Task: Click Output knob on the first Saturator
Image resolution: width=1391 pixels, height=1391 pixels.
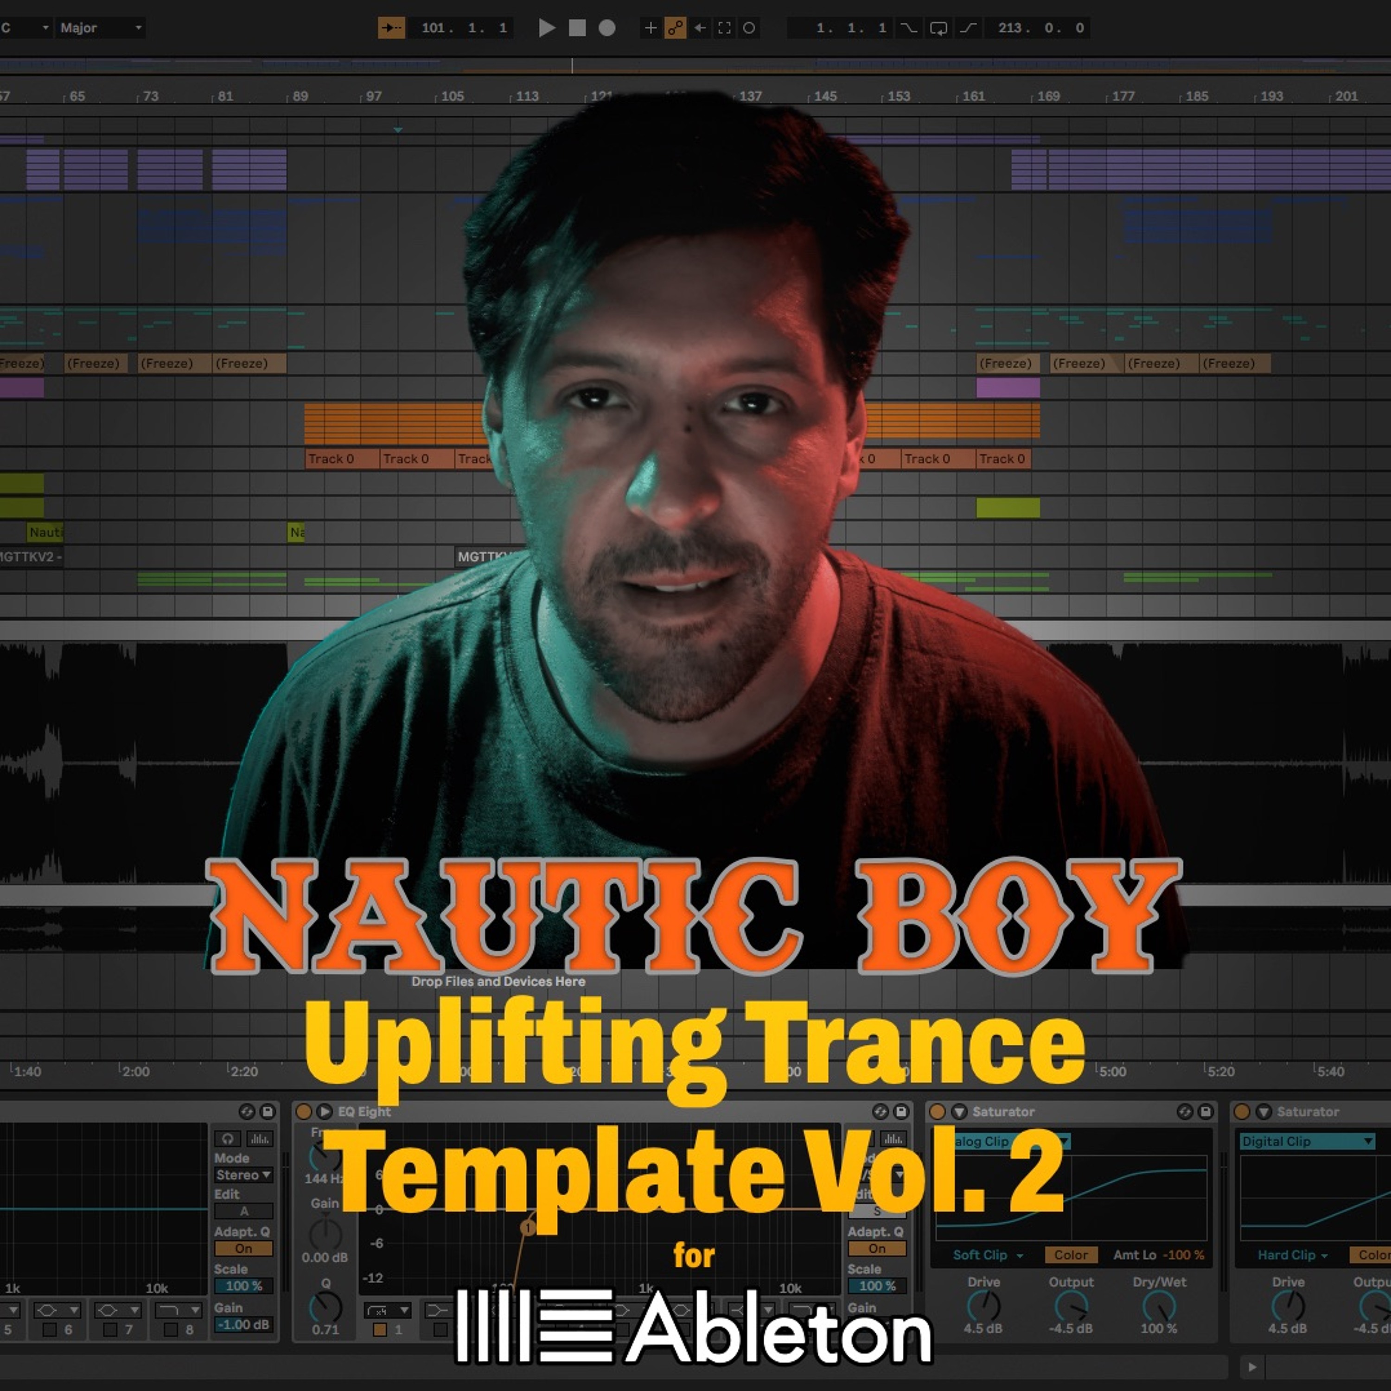Action: coord(1071,1305)
